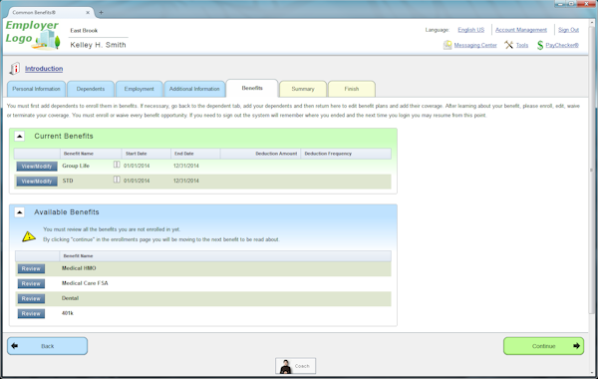Click the yellow warning triangle icon
The width and height of the screenshot is (598, 379).
click(x=29, y=236)
